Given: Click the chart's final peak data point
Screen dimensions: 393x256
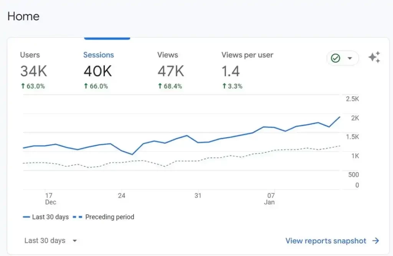Looking at the screenshot, I should click(x=340, y=117).
